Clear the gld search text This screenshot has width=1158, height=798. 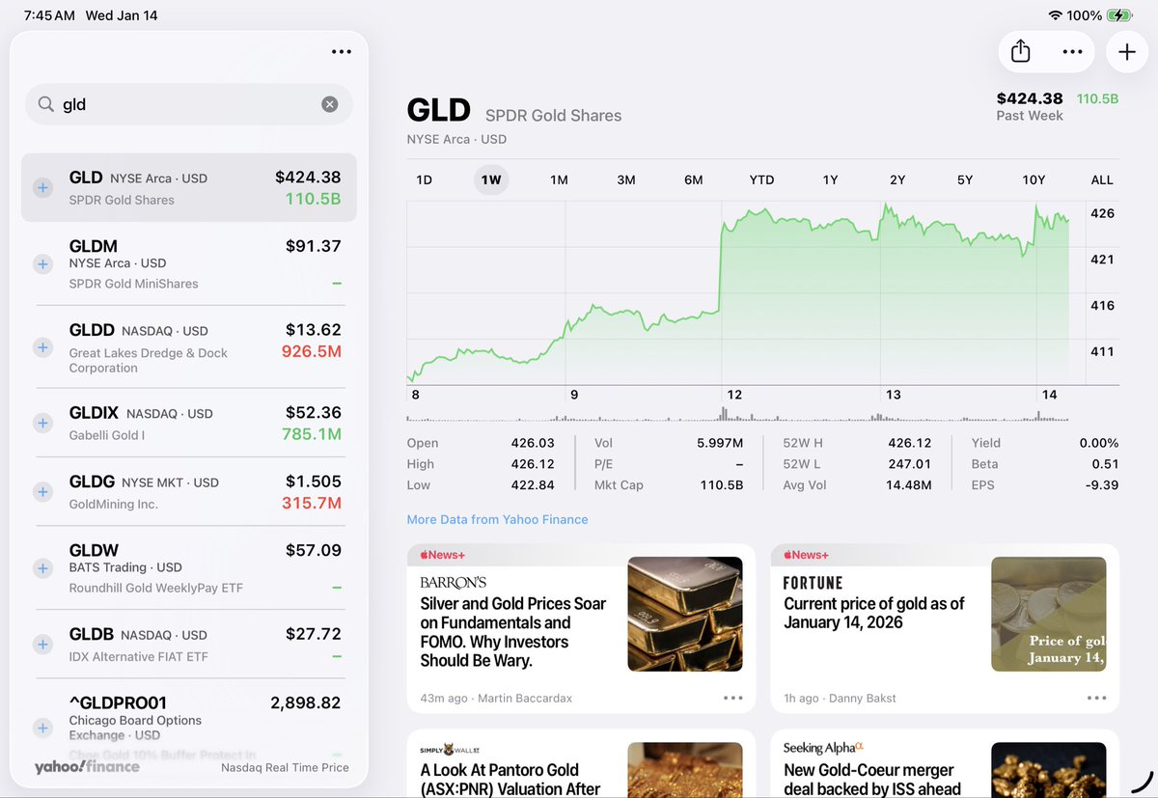(x=330, y=104)
